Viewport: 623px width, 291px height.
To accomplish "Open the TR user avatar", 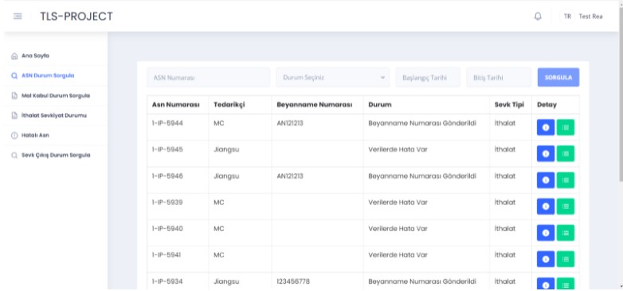I will (568, 16).
